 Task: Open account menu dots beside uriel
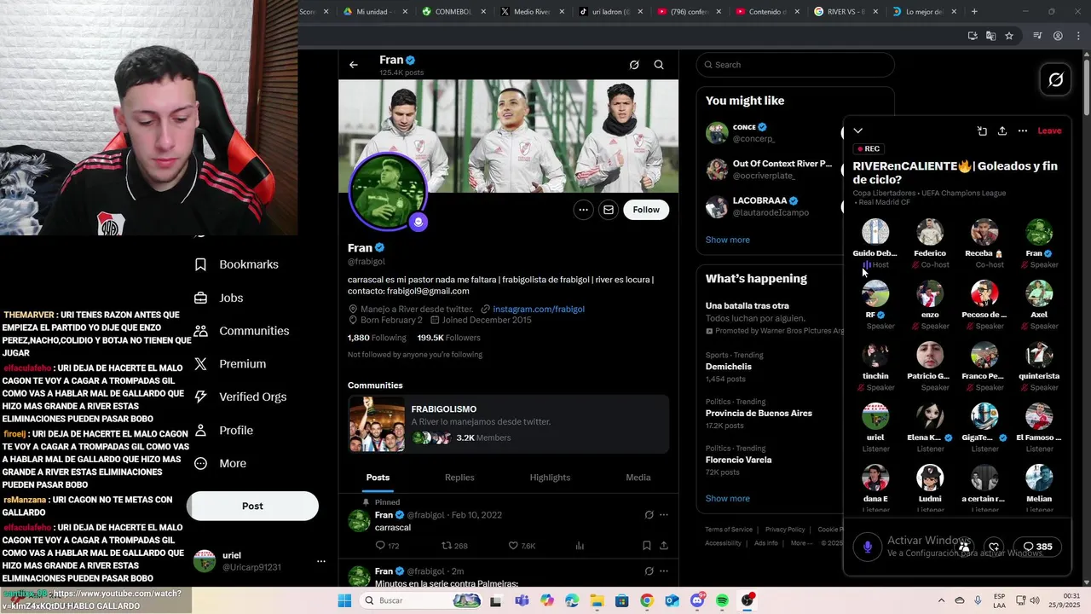tap(320, 561)
